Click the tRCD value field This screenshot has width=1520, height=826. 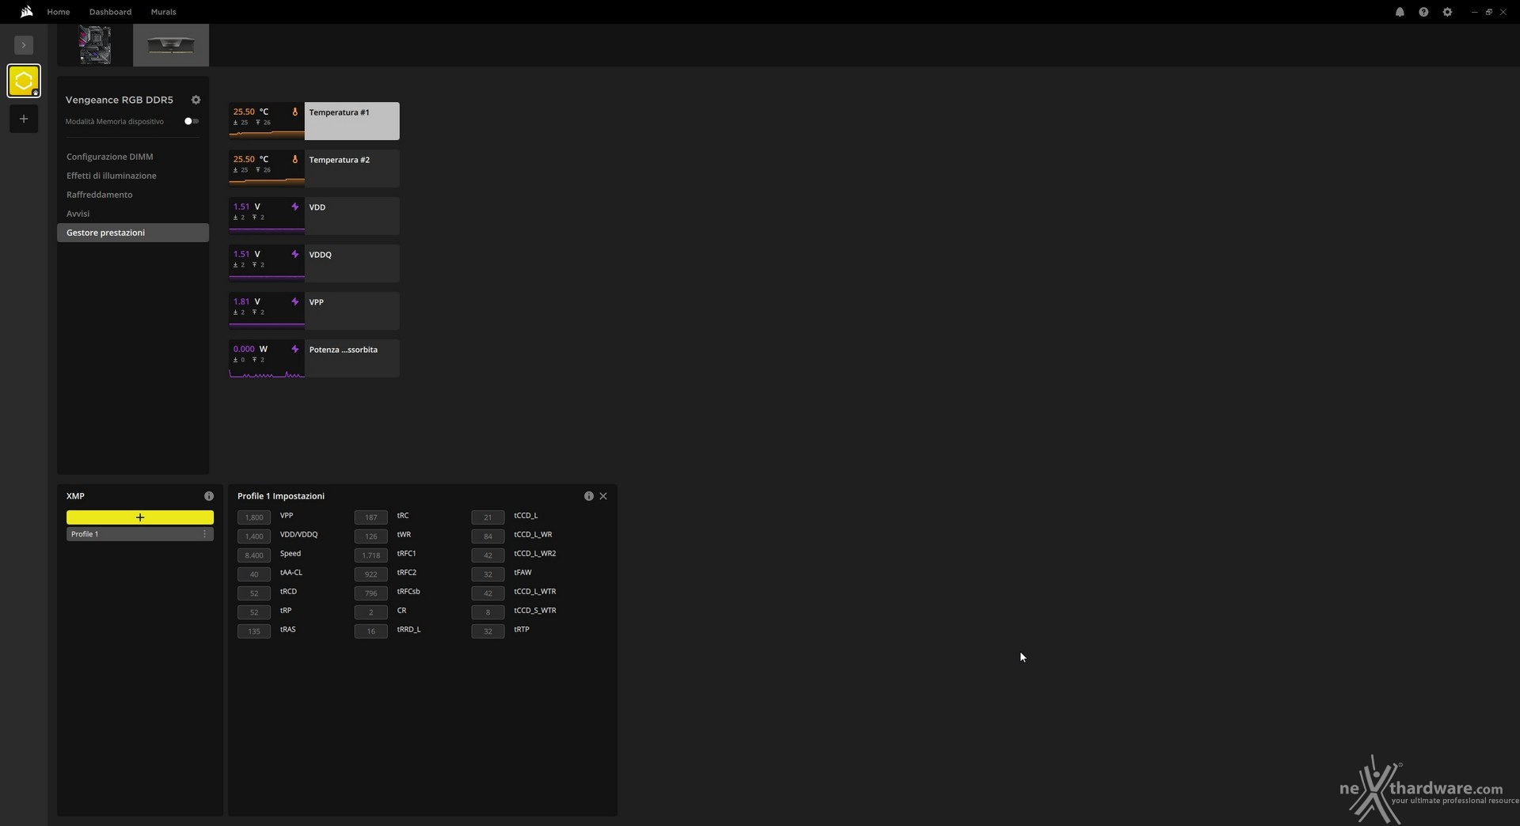point(254,593)
